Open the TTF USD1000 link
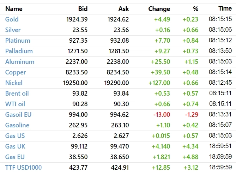Screen dimensions: 236x175 (x=23, y=168)
